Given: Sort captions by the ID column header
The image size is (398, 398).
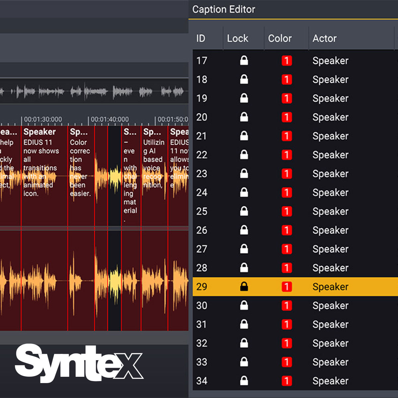Looking at the screenshot, I should click(x=201, y=38).
